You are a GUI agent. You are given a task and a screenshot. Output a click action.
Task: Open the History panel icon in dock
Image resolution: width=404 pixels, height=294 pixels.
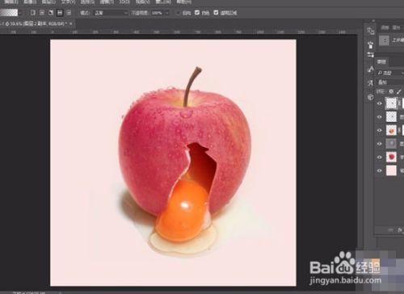(371, 31)
